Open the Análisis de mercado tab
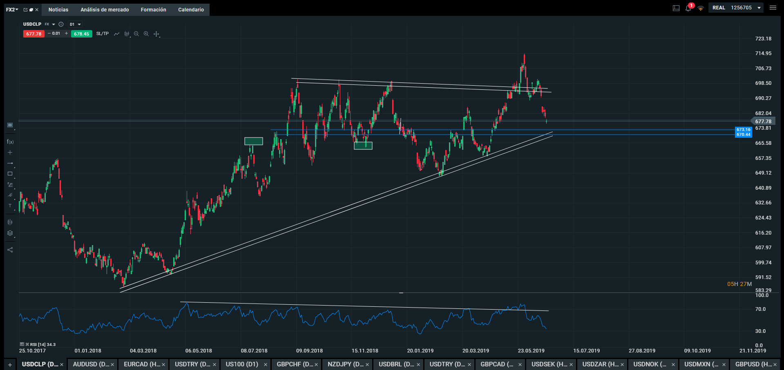 [105, 10]
